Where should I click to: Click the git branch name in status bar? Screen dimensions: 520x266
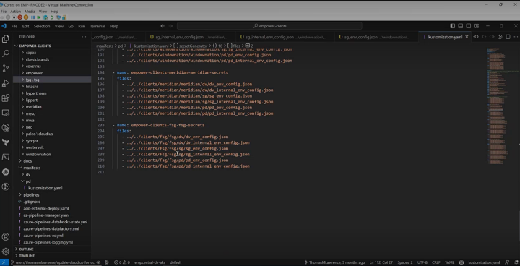56,262
